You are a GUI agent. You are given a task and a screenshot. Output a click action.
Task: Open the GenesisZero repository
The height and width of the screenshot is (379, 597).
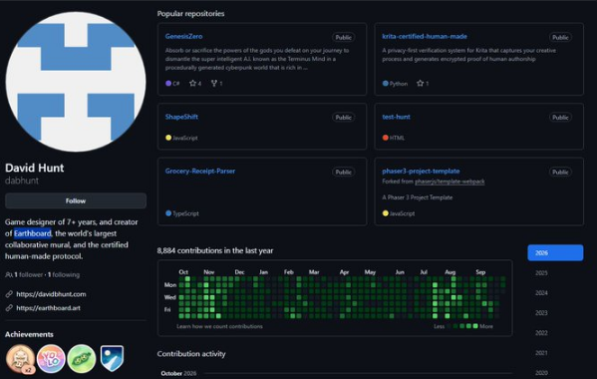point(184,36)
